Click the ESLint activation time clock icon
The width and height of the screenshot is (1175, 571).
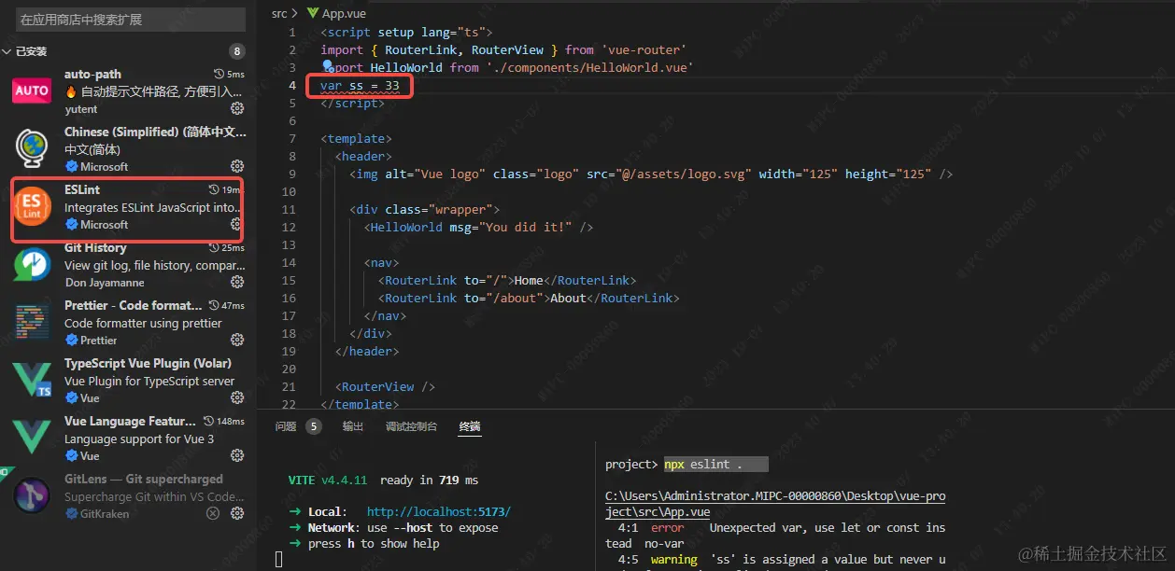tap(215, 189)
